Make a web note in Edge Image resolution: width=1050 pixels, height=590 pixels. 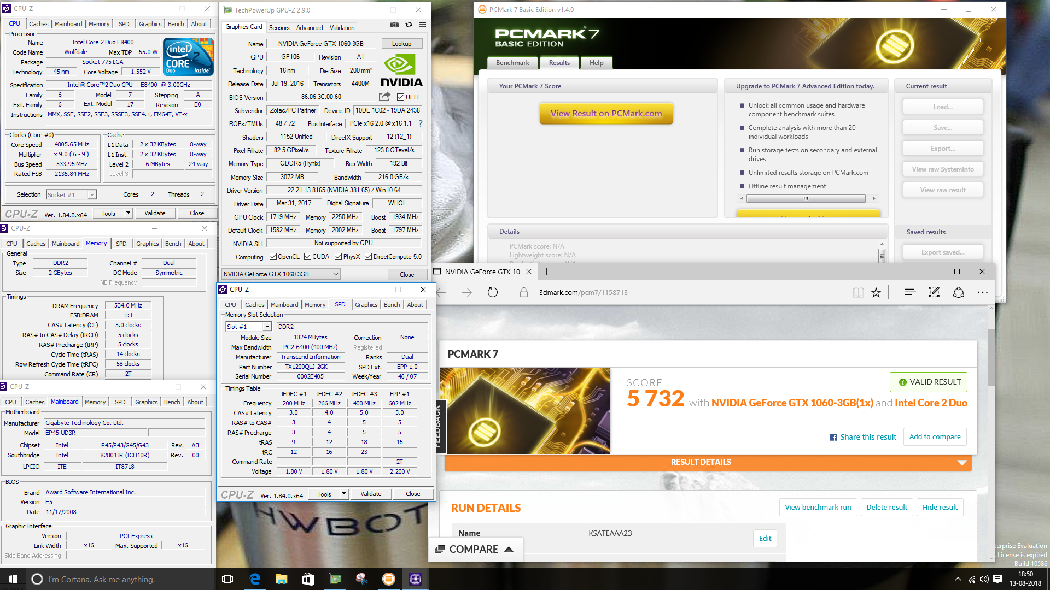[x=934, y=293]
